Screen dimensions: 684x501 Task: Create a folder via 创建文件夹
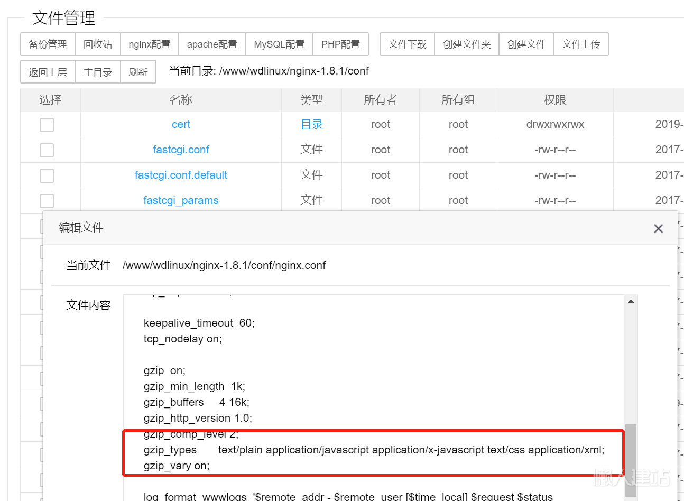467,44
